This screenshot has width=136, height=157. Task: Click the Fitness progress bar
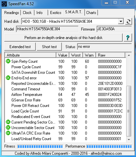click(x=40, y=147)
